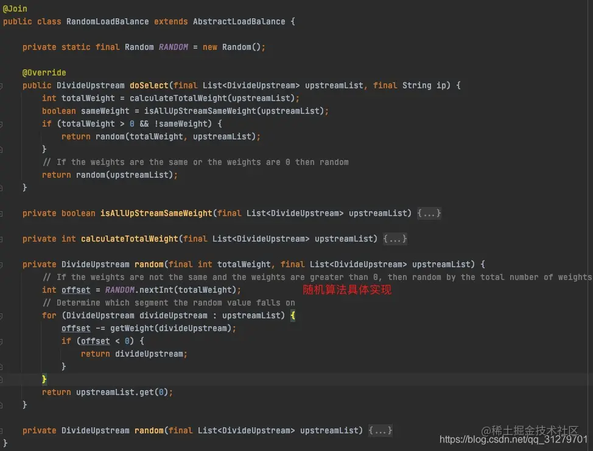The image size is (593, 451).
Task: Click the @Override annotation
Action: coord(44,72)
